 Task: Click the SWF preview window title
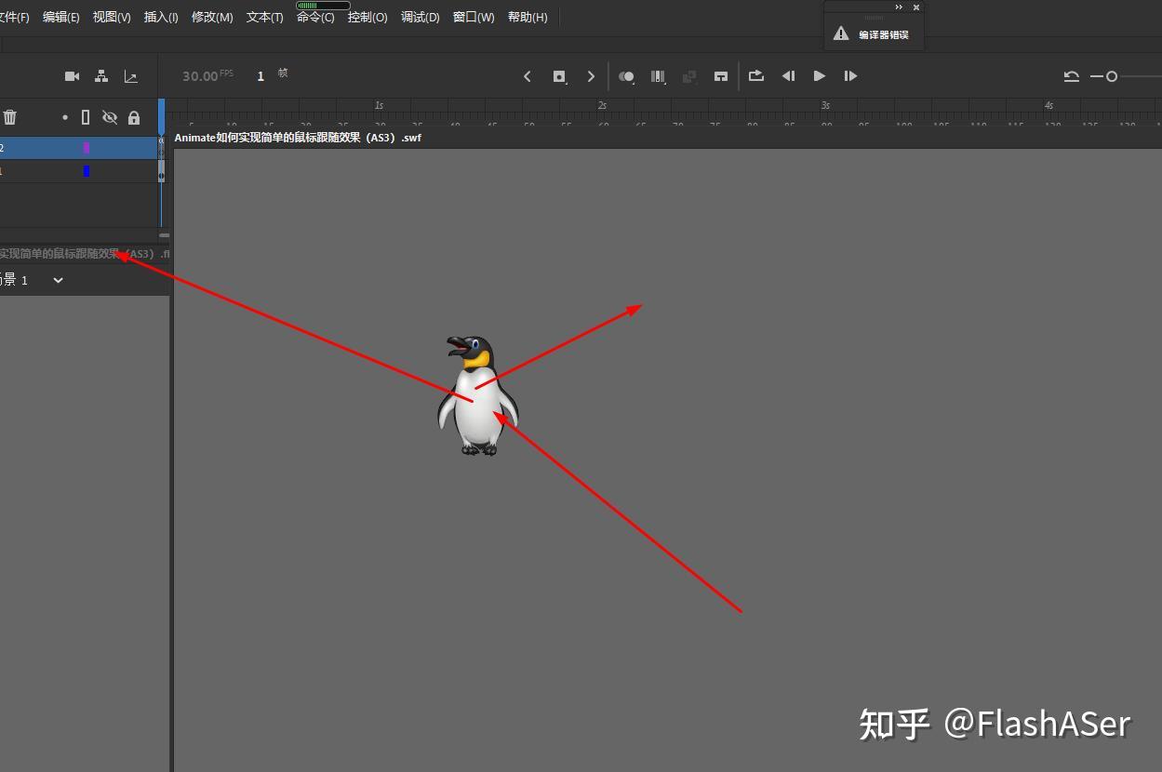(298, 138)
